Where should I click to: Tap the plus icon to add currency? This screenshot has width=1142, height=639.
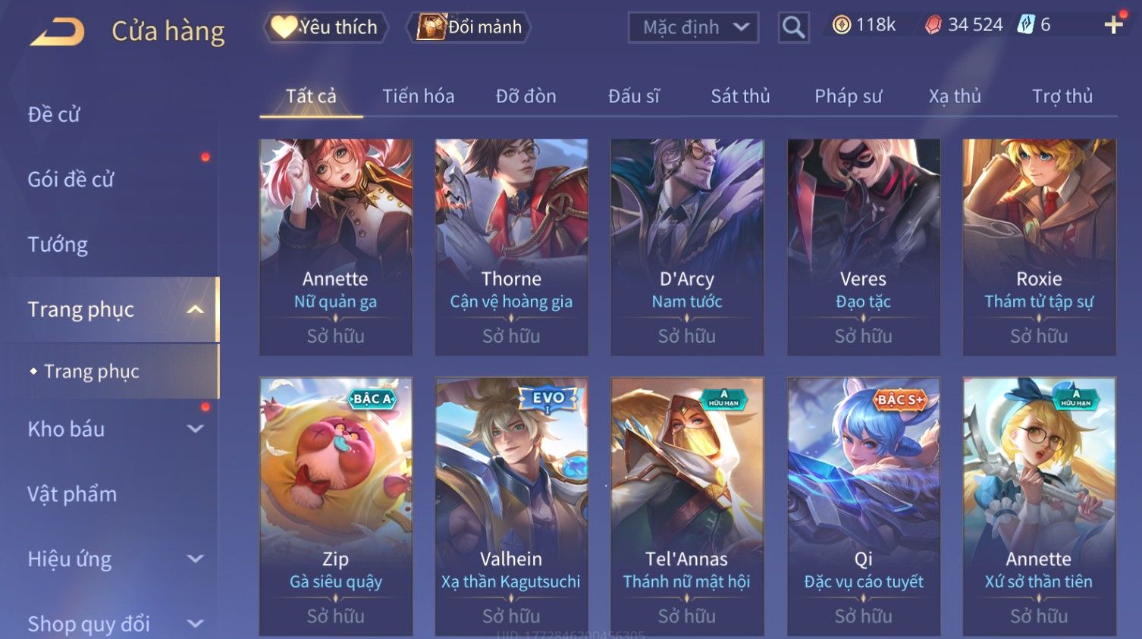click(x=1113, y=25)
